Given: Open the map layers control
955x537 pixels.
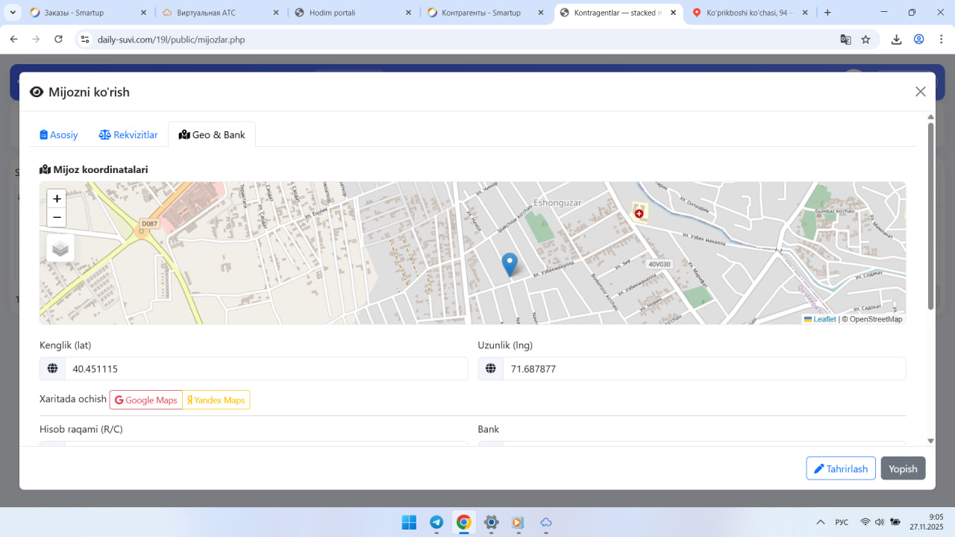Looking at the screenshot, I should point(60,248).
